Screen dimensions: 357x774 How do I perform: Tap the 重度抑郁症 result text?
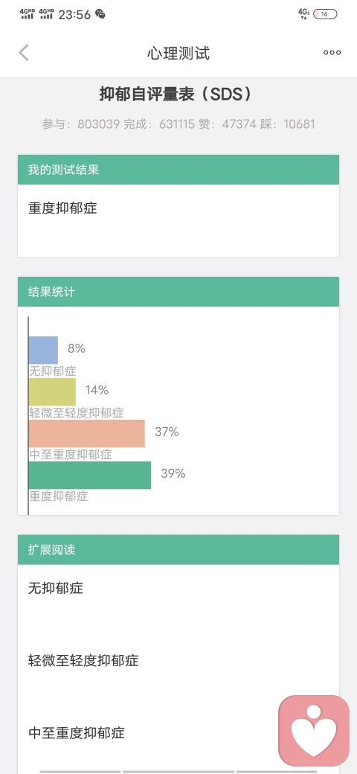click(x=62, y=208)
